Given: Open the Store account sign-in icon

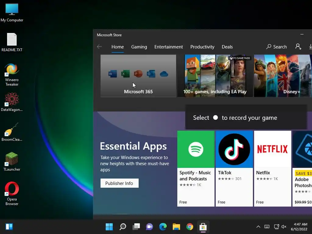Looking at the screenshot, I should coord(298,47).
